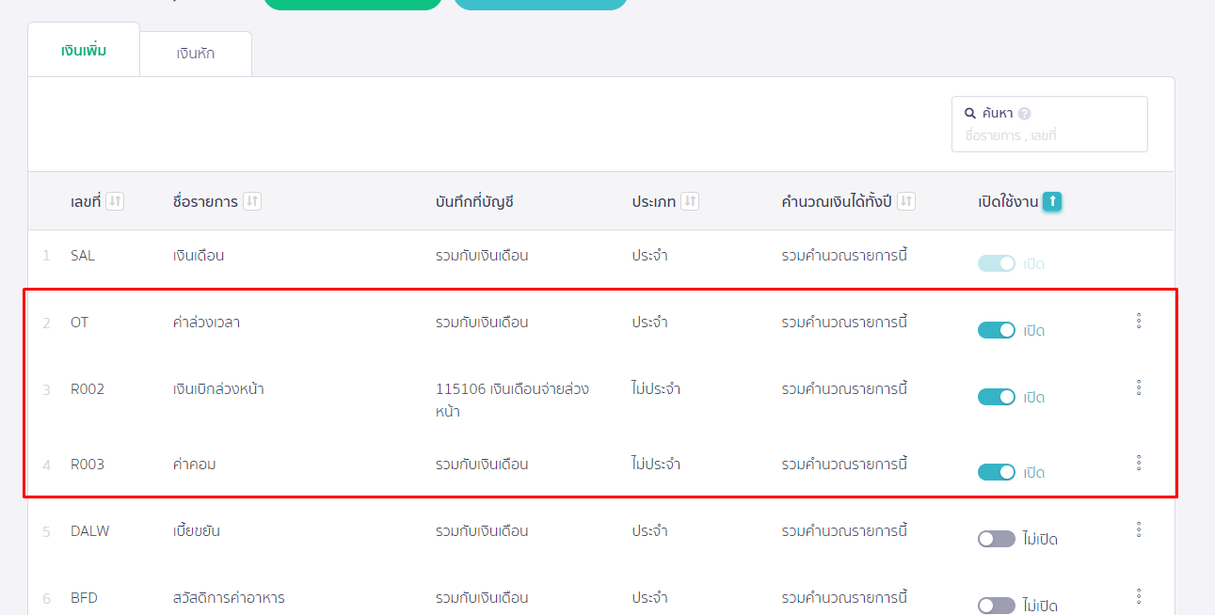Click the blue button at the top

[540, 4]
